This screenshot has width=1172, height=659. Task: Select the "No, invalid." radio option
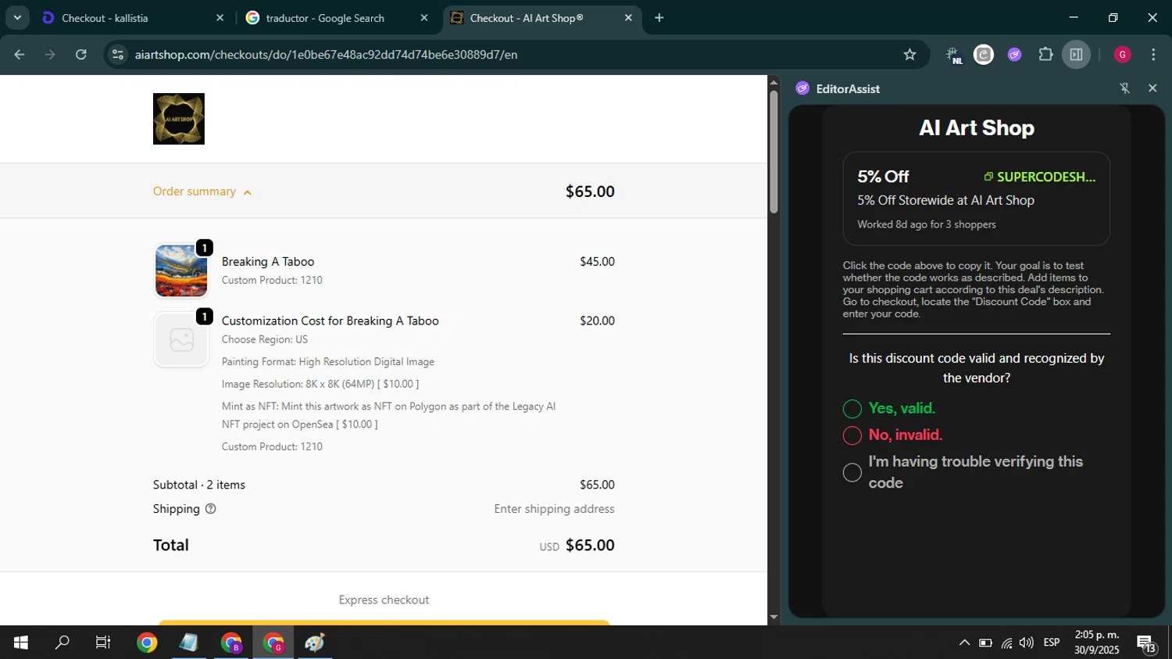pos(852,435)
